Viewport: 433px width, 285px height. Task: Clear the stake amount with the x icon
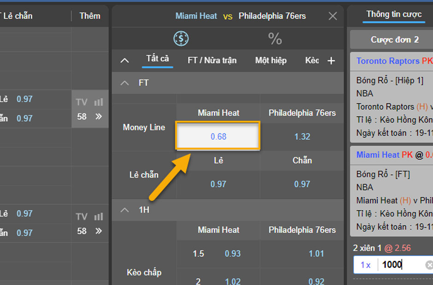click(429, 265)
